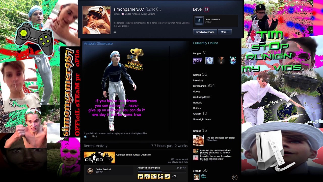This screenshot has width=323, height=182.
Task: Click the achievement icon marked 100
Action: point(167,176)
